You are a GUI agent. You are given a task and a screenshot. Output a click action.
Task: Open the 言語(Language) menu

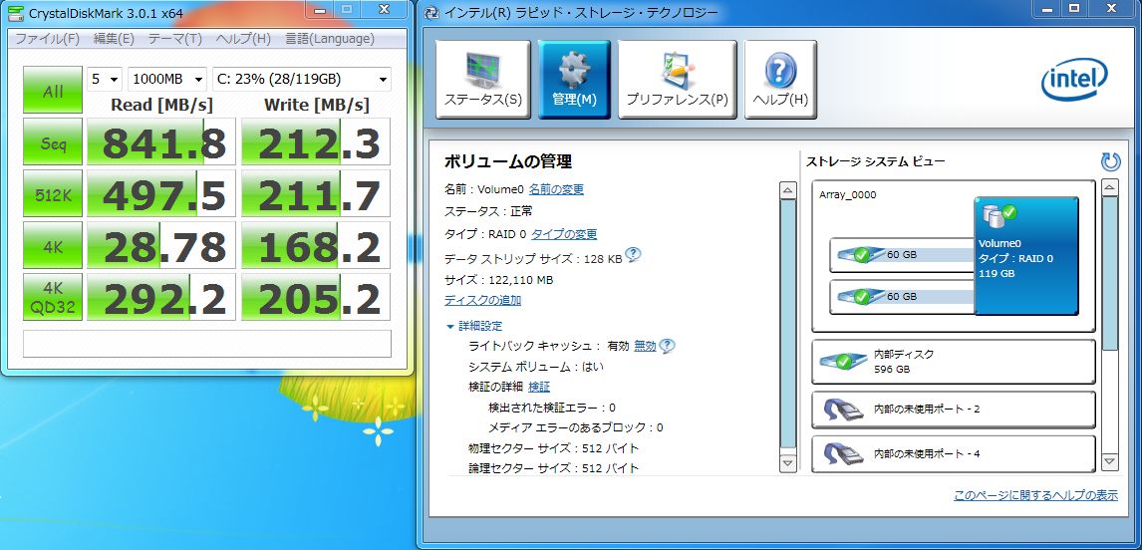pyautogui.click(x=329, y=39)
